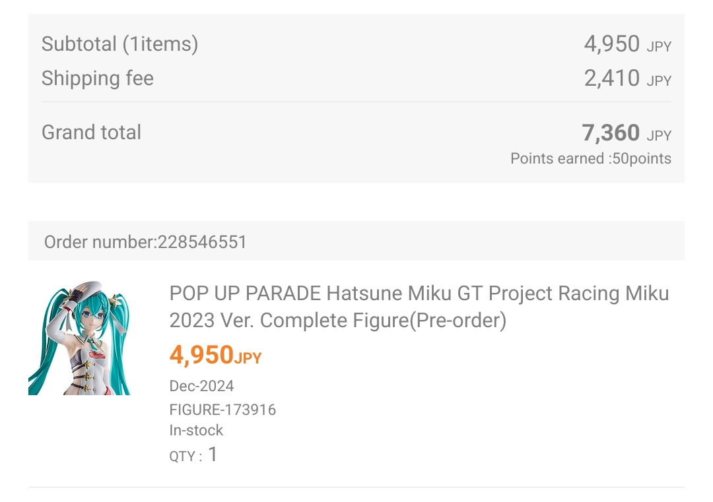Open the POP UP PARADE Hatsune Miku product title
713x502 pixels.
click(419, 307)
